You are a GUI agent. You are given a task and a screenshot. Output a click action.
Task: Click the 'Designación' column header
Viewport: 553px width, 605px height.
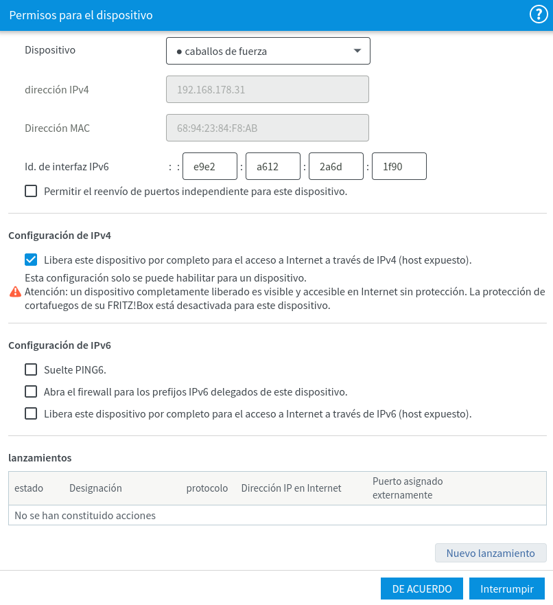pos(95,488)
